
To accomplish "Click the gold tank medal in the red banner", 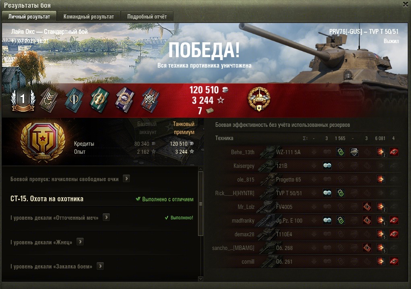I will (259, 99).
